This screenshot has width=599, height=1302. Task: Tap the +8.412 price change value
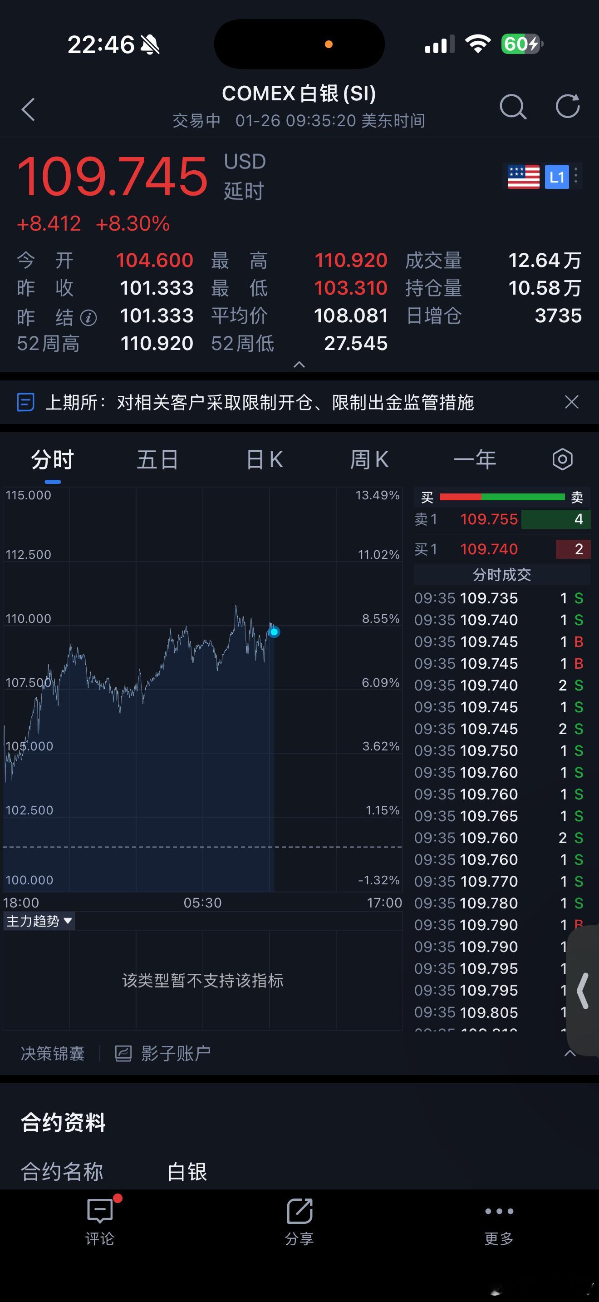click(x=49, y=223)
